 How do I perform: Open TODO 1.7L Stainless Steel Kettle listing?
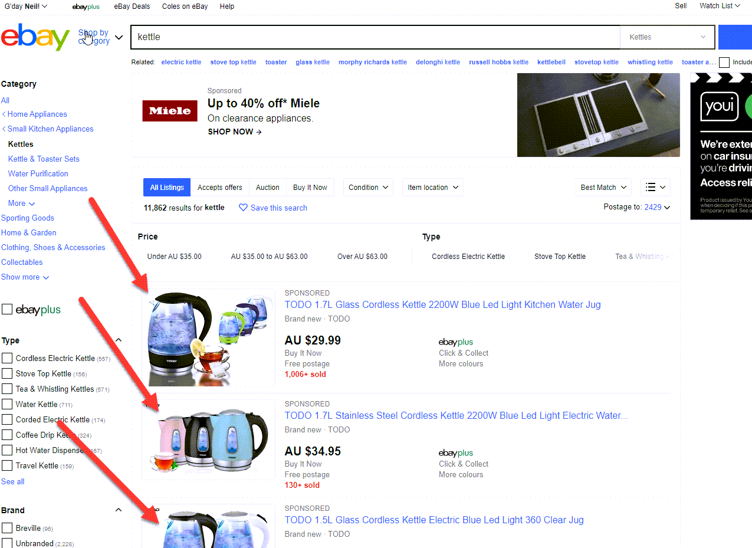click(457, 416)
